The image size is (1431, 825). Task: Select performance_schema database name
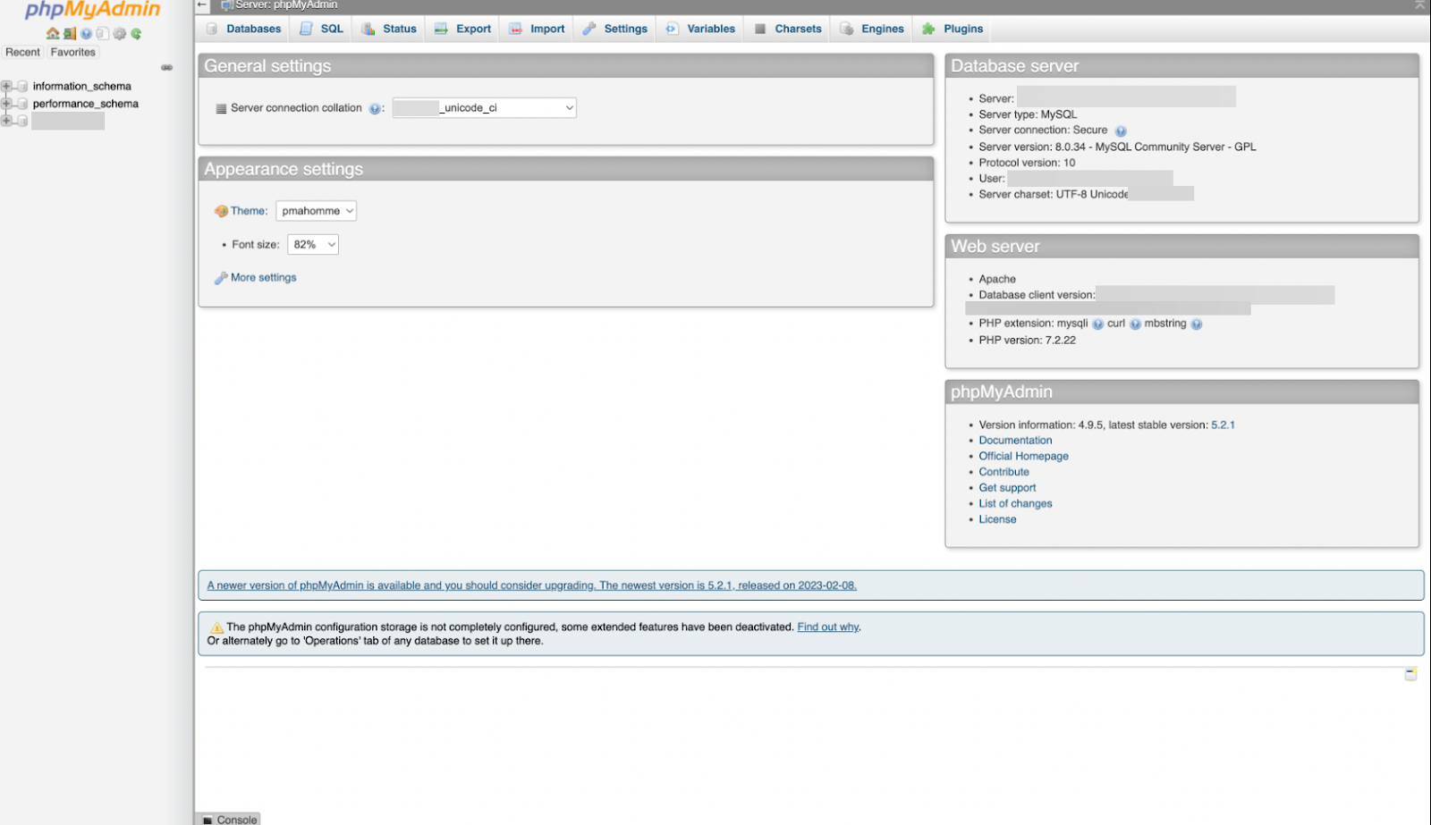(86, 104)
